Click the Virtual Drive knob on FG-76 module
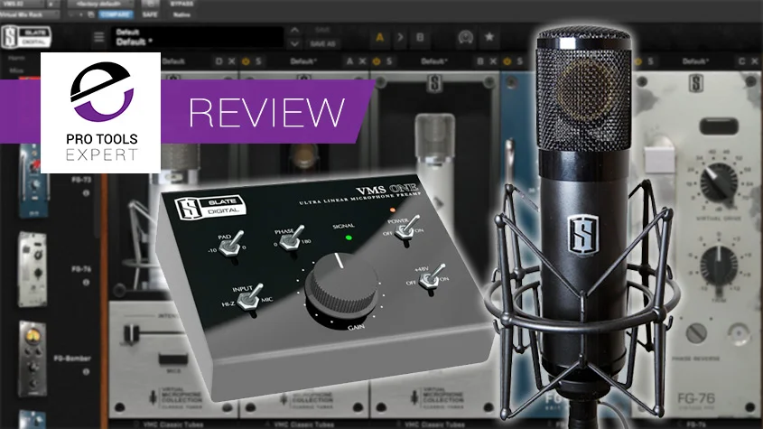The height and width of the screenshot is (429, 763). pos(718,182)
